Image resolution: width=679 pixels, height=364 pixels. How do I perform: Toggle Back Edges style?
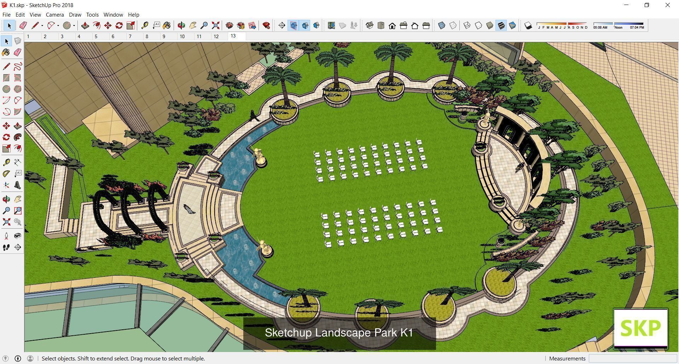coord(453,25)
